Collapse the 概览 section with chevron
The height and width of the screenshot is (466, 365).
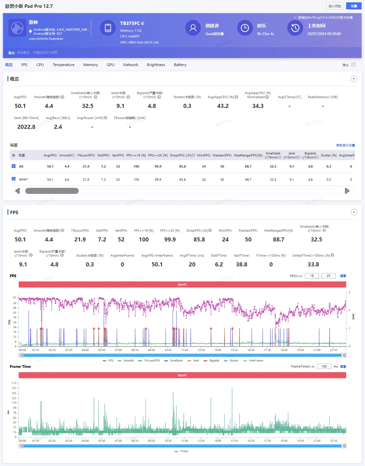pyautogui.click(x=354, y=79)
